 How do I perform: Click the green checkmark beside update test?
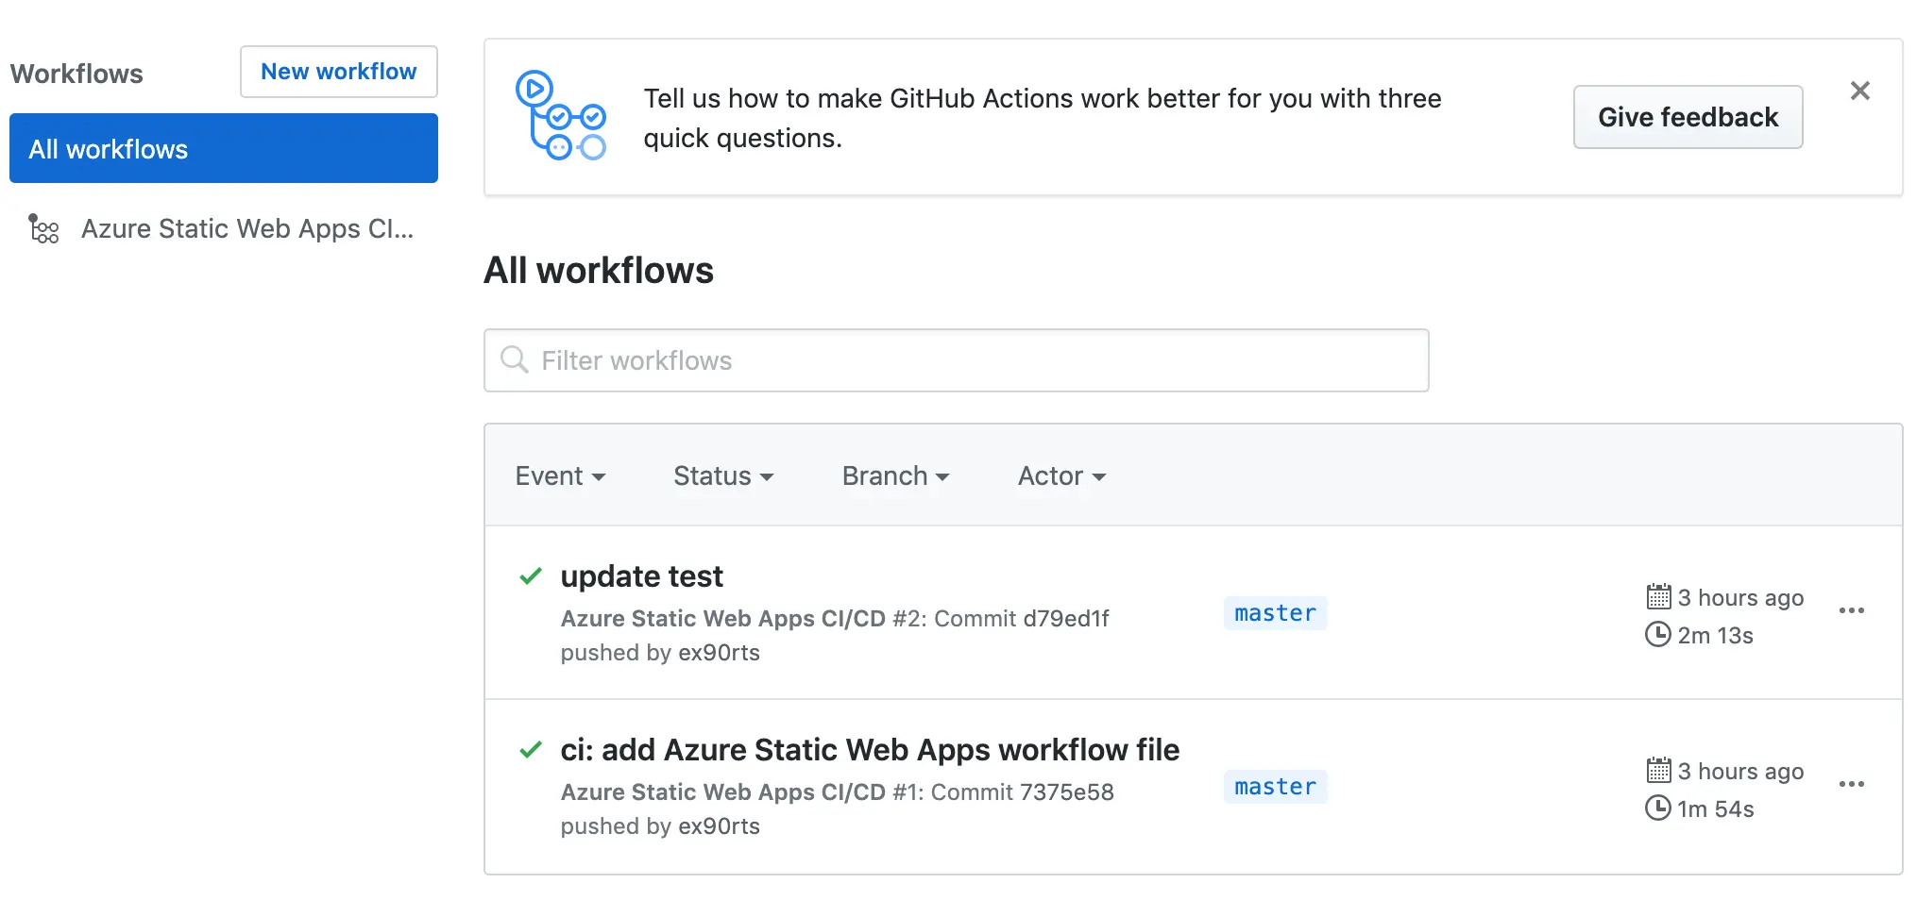pos(531,575)
